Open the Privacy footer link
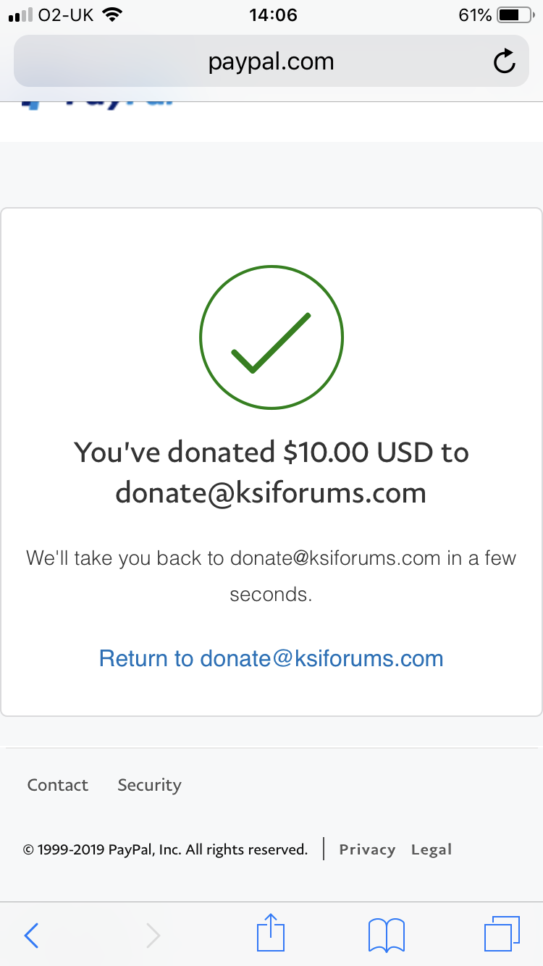This screenshot has height=966, width=543. click(367, 849)
